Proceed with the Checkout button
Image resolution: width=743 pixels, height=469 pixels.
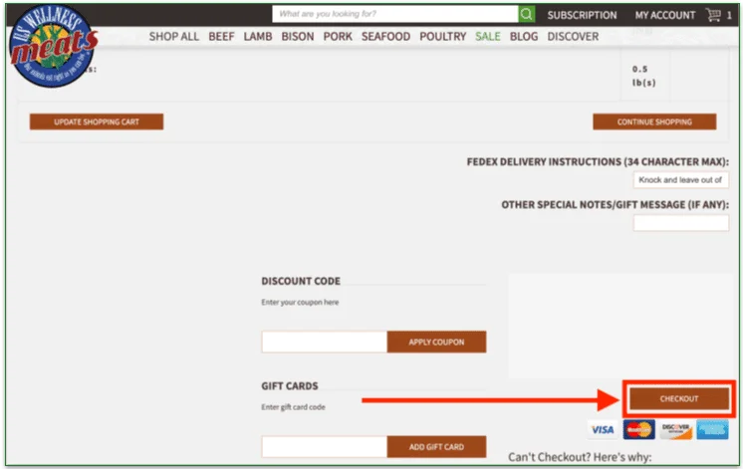click(x=679, y=398)
